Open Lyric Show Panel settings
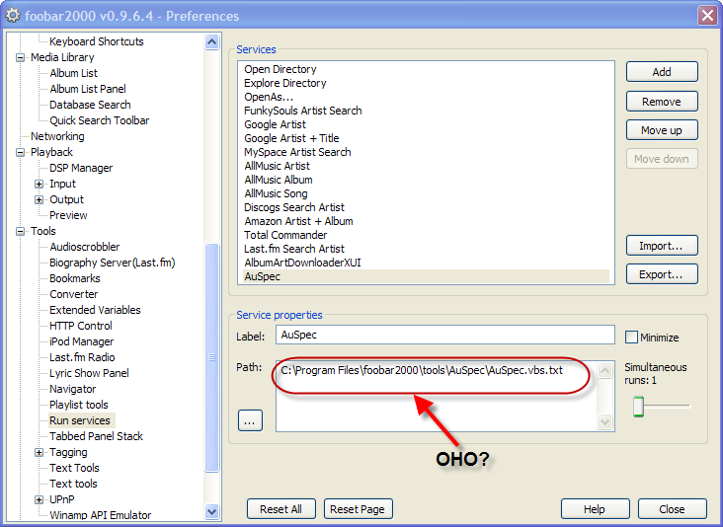Screen dimensions: 723x527 click(x=89, y=373)
